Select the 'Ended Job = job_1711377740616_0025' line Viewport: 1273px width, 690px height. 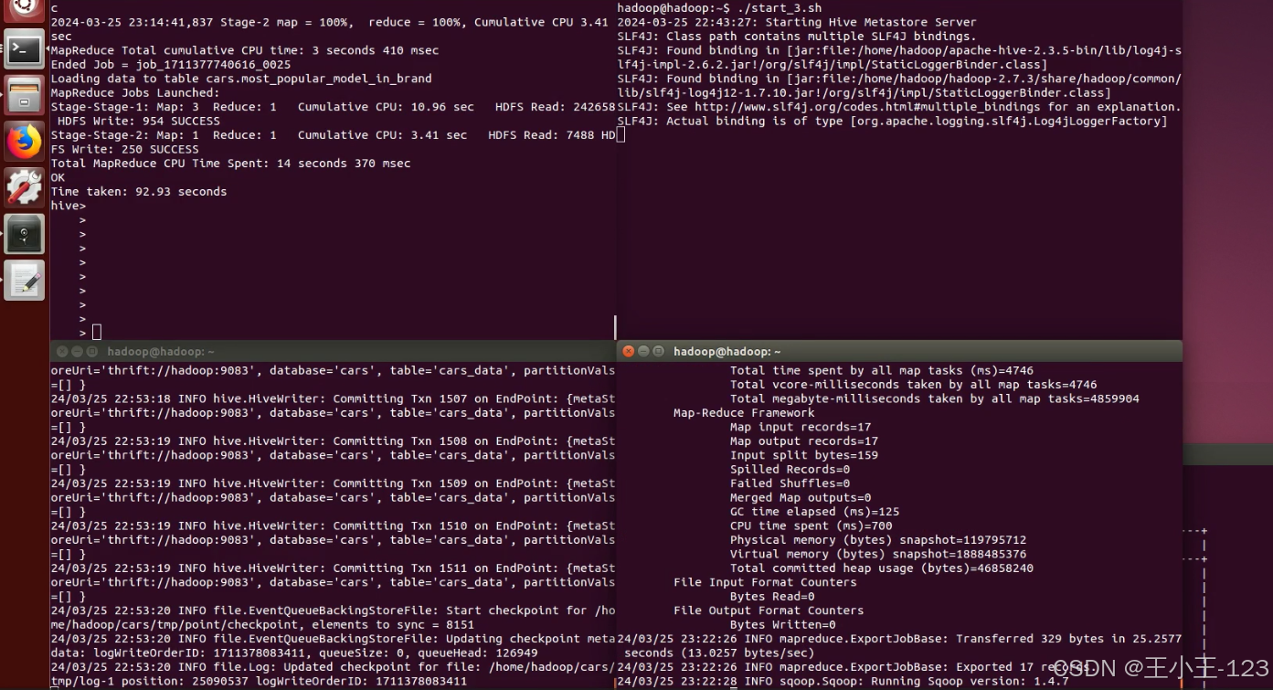[x=171, y=65]
